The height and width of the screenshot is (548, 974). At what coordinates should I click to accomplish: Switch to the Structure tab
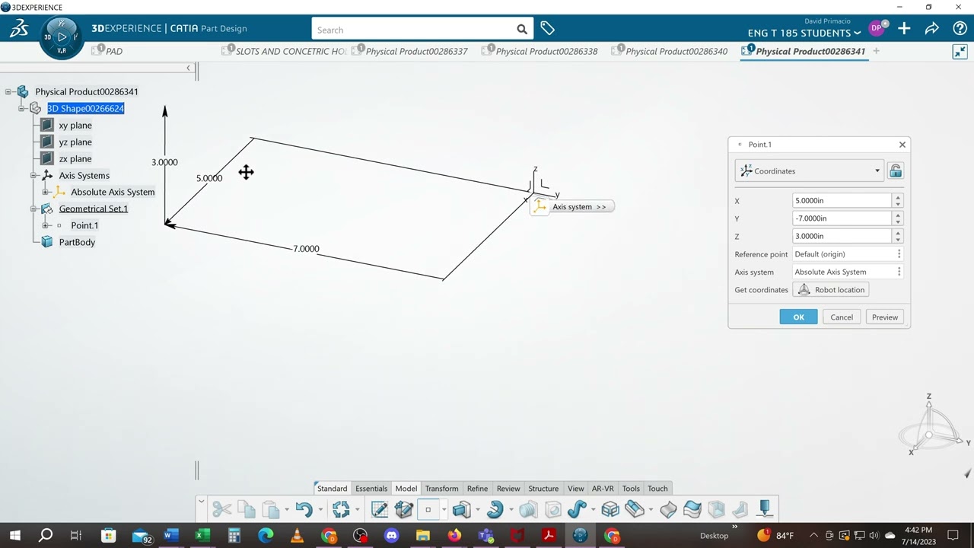[543, 489]
